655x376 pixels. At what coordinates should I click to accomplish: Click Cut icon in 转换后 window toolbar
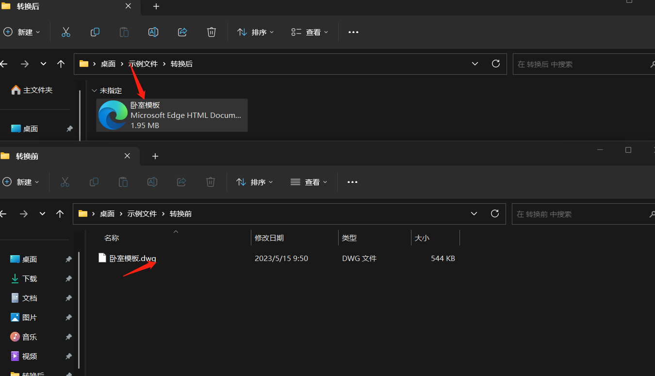click(x=66, y=32)
